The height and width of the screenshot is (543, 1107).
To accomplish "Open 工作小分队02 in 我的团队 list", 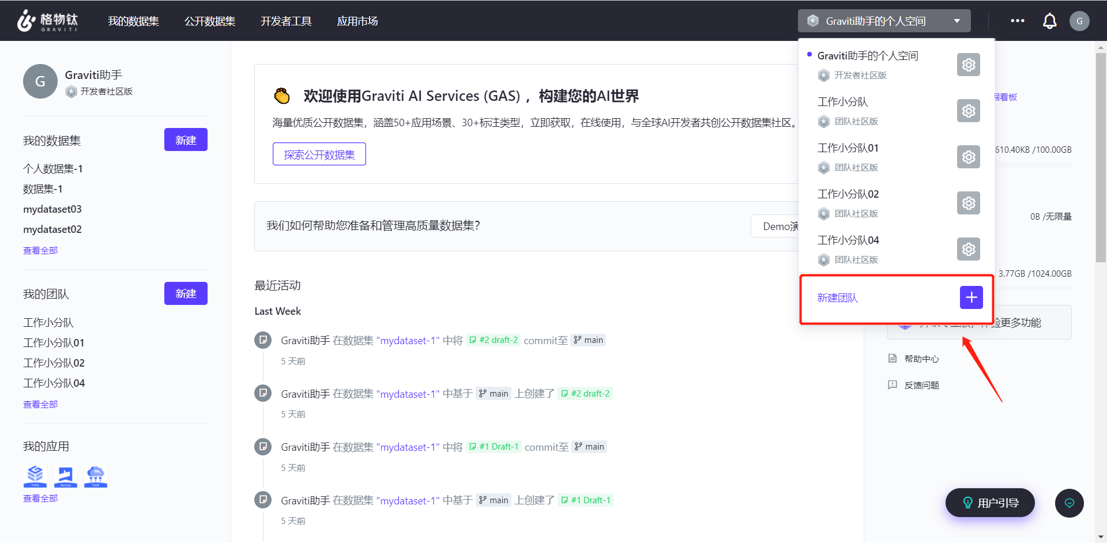I will point(54,363).
